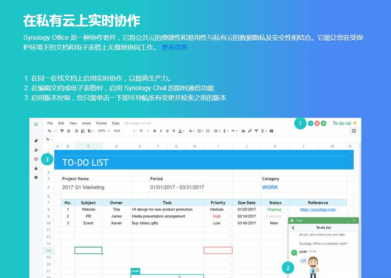
Task: Open the View menu
Action: pos(73,123)
